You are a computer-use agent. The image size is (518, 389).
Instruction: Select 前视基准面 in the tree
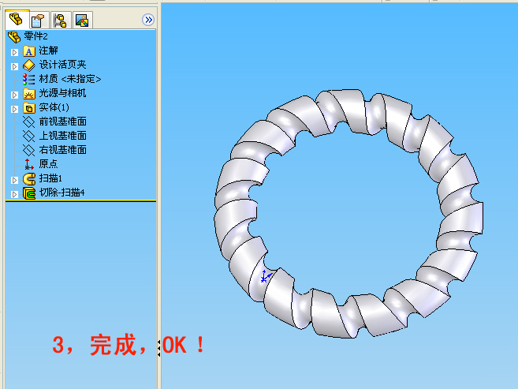point(63,122)
